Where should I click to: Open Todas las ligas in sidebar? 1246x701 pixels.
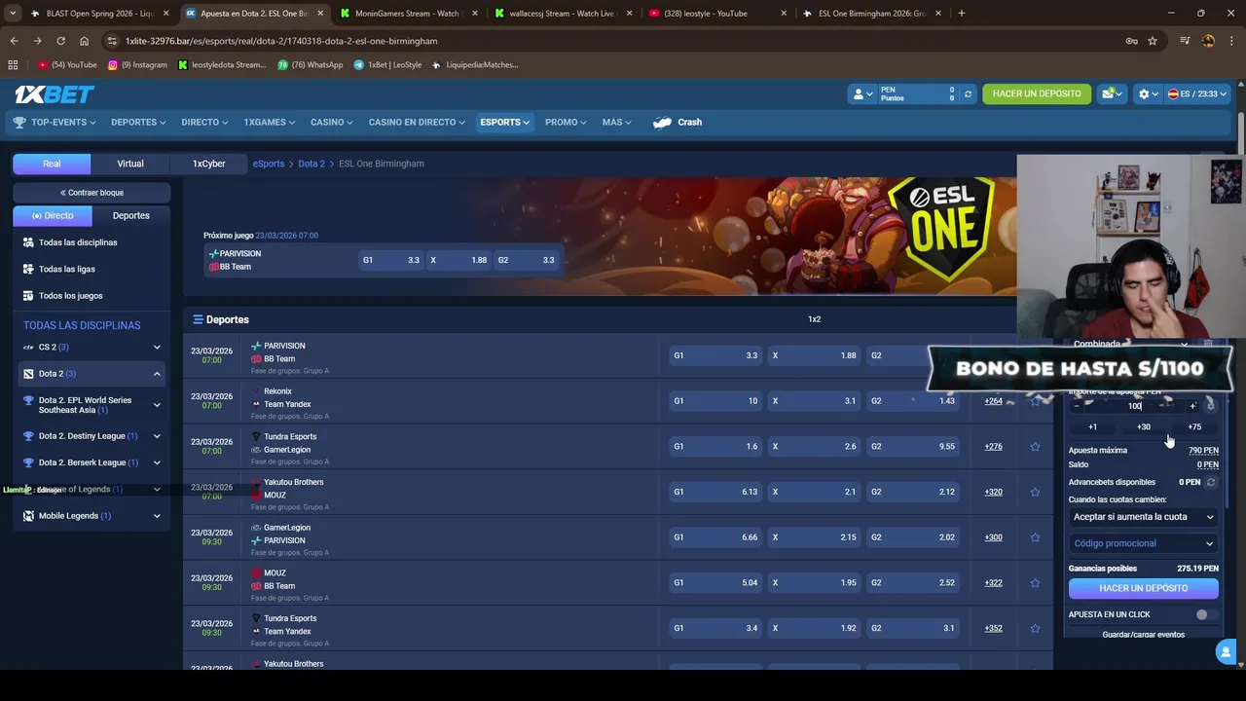coord(67,269)
